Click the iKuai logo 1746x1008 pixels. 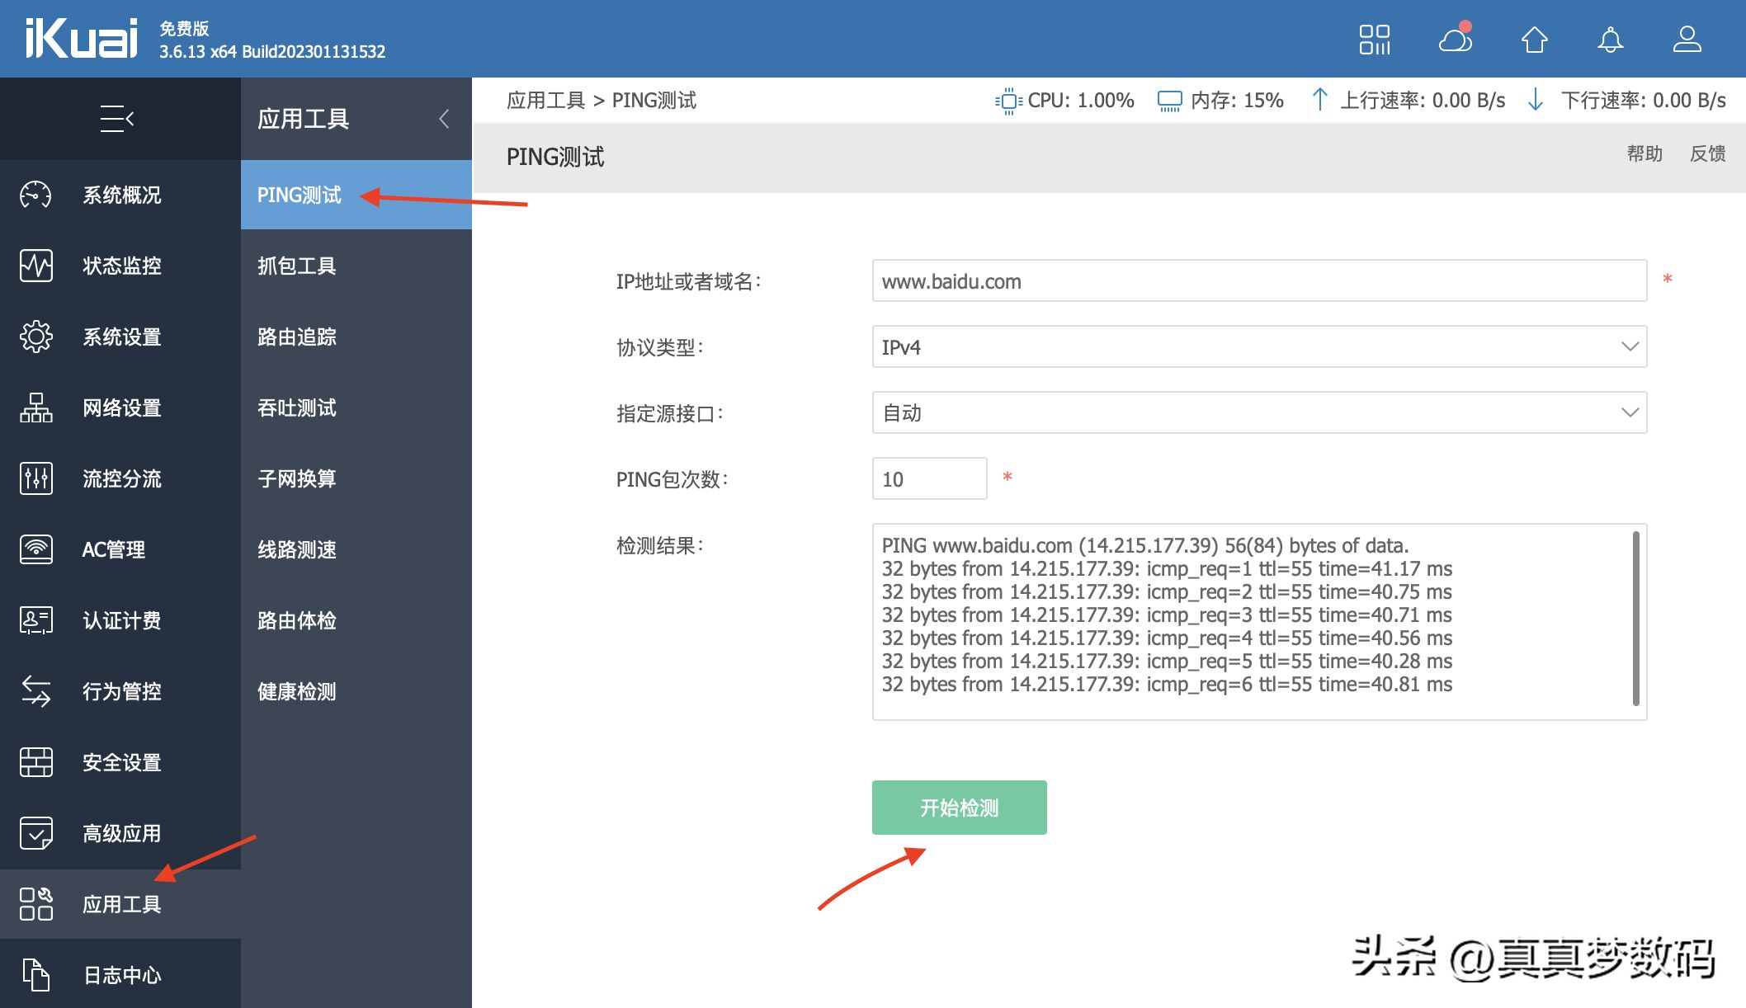pyautogui.click(x=81, y=39)
